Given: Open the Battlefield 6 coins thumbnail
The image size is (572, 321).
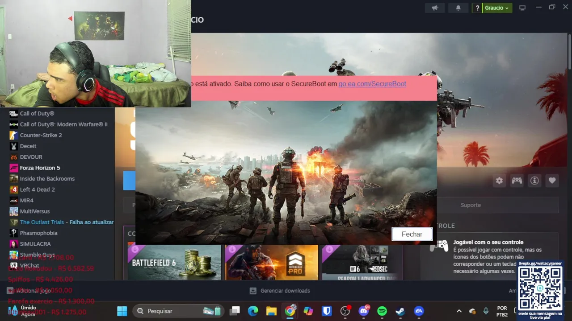Looking at the screenshot, I should [x=174, y=262].
